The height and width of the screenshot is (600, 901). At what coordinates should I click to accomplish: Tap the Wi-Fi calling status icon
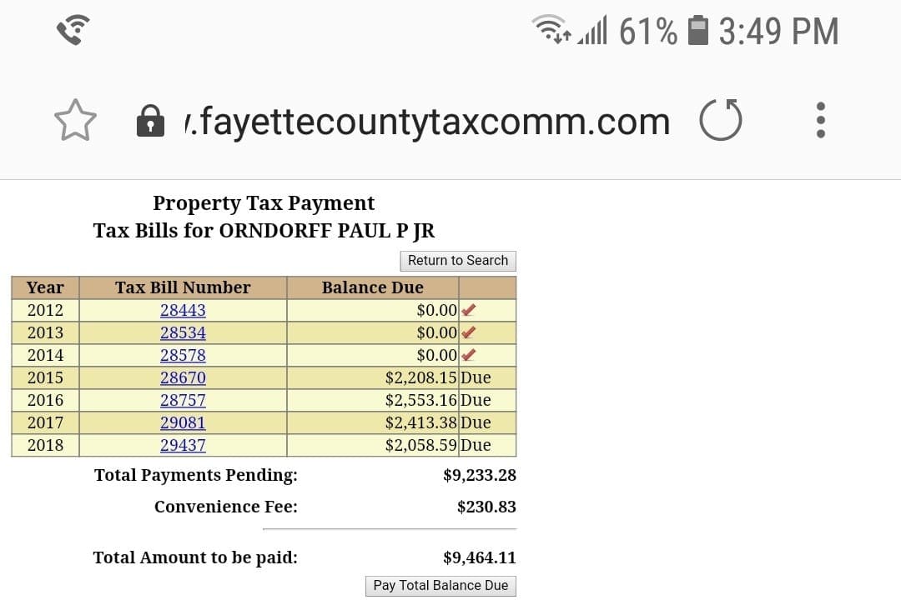[73, 32]
